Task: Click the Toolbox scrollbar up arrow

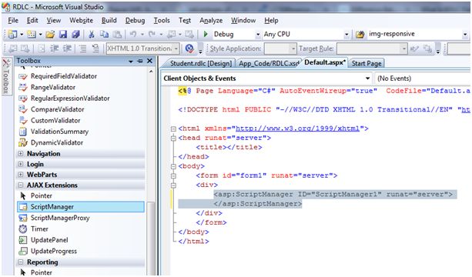Action: tap(151, 72)
